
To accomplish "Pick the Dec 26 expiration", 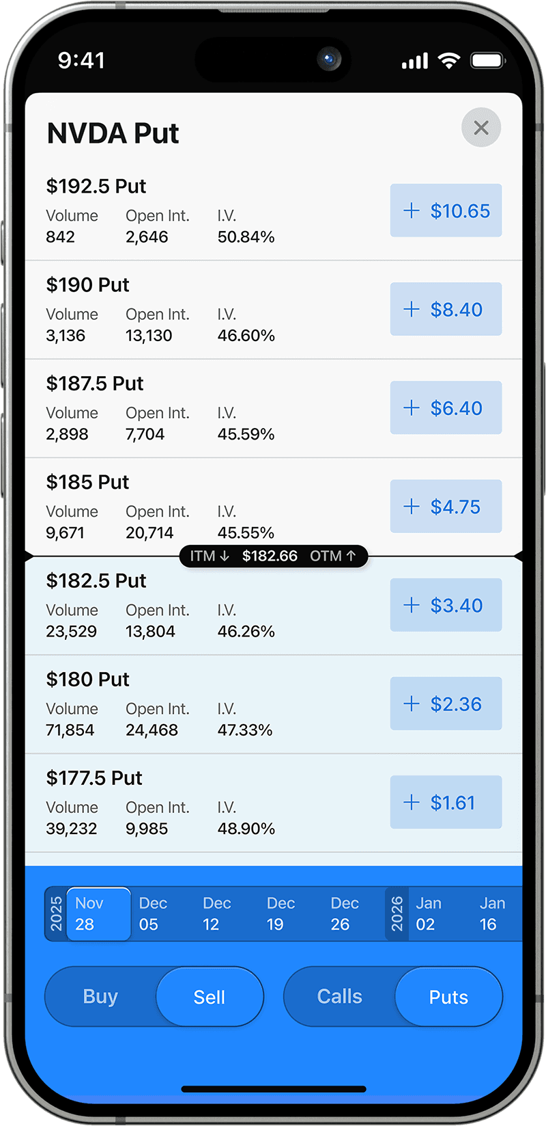I will [x=344, y=914].
